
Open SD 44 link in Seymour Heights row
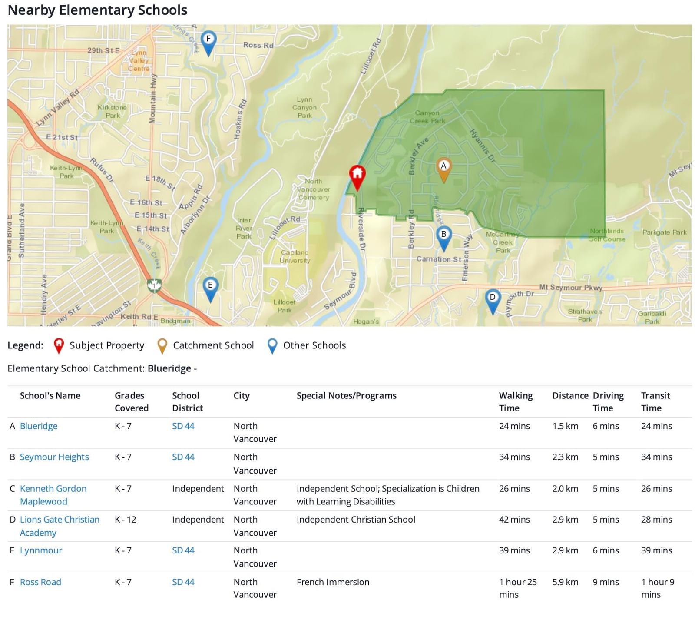point(183,457)
